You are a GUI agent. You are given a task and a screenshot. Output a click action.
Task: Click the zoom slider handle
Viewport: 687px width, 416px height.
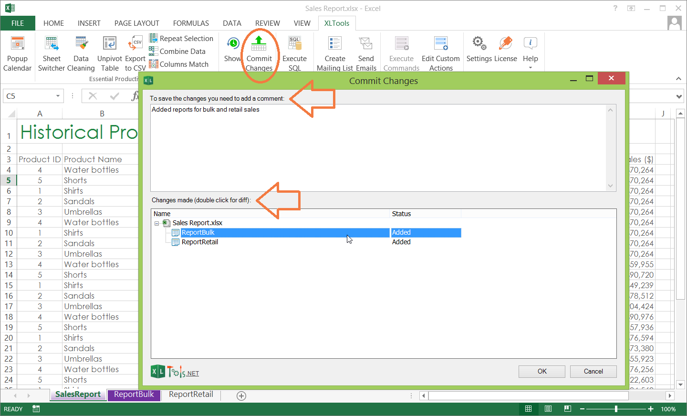(616, 409)
